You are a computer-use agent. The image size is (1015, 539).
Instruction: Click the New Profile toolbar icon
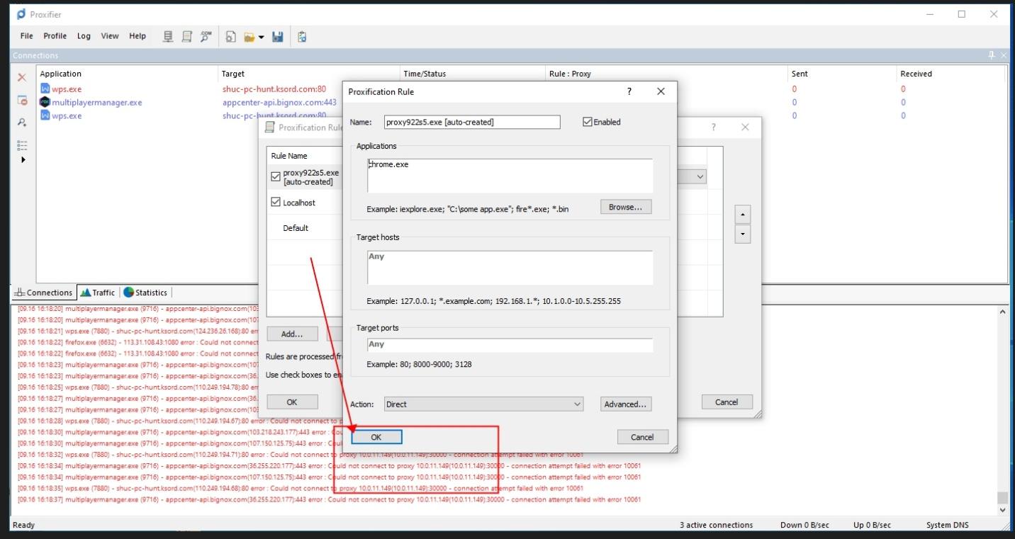(230, 36)
